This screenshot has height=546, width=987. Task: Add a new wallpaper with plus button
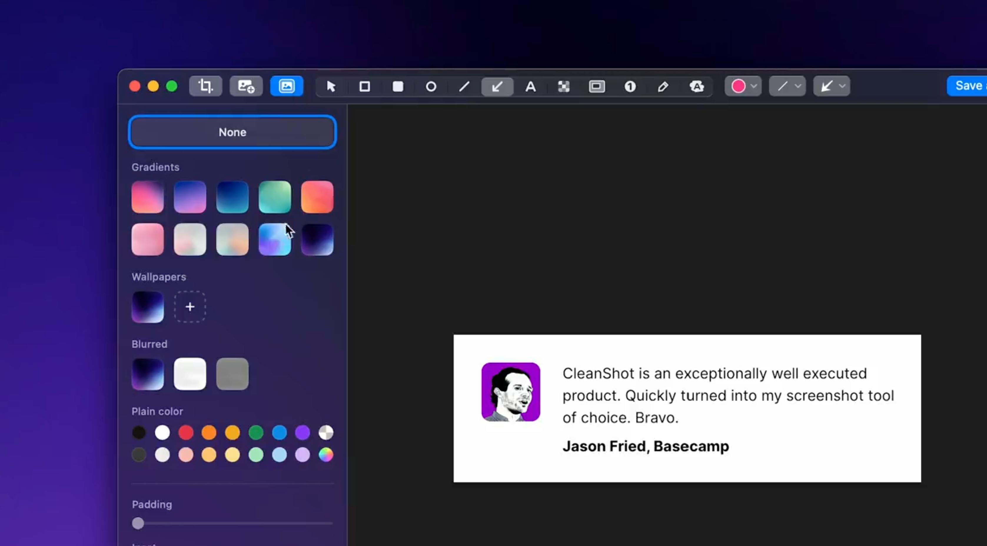pos(190,307)
